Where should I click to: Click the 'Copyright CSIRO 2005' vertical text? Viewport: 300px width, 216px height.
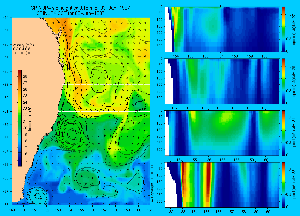152,182
